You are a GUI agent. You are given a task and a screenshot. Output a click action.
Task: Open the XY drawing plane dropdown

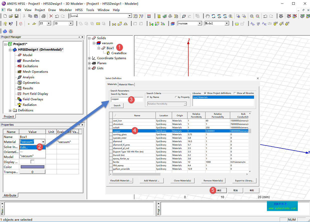point(49,23)
